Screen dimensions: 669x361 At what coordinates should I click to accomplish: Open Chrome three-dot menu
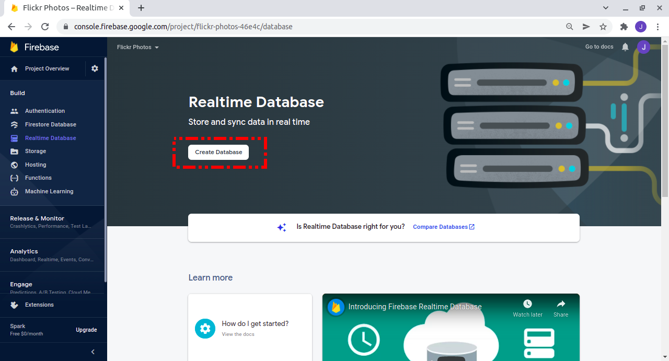(658, 27)
